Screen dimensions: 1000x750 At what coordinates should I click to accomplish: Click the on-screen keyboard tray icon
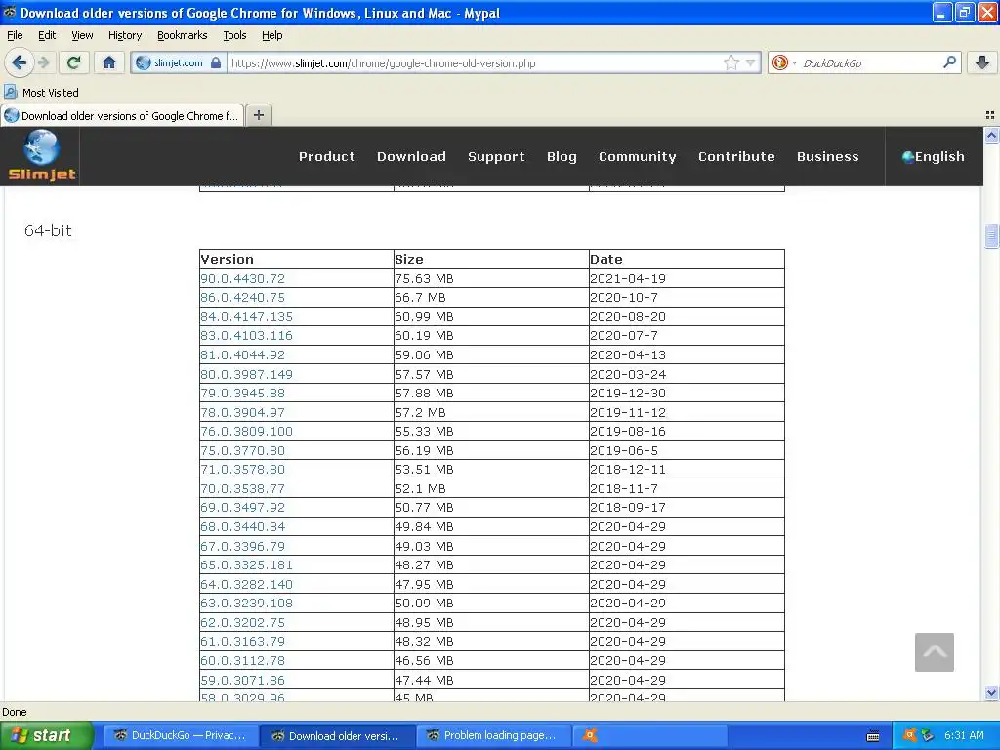[x=873, y=736]
